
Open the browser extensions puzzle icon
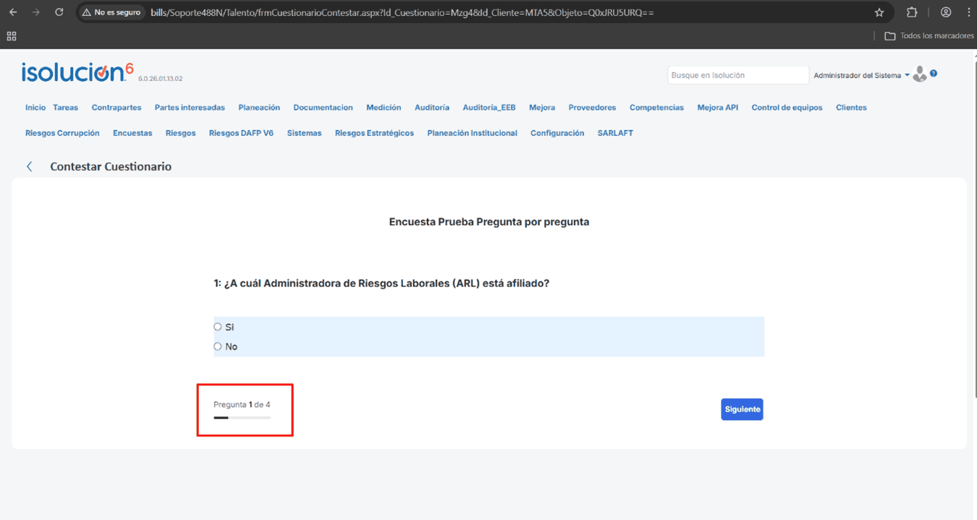click(912, 12)
